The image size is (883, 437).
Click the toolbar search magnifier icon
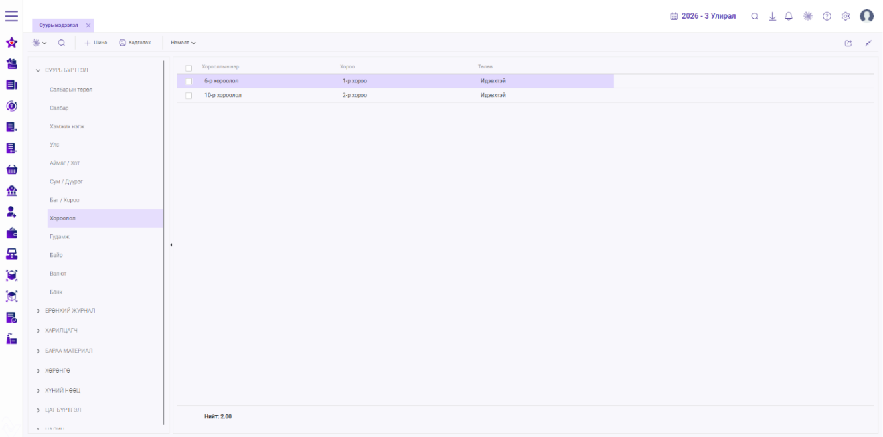click(61, 43)
